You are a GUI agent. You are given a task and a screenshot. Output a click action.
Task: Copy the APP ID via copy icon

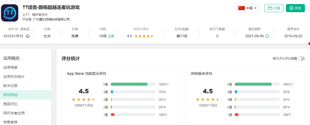28,29
